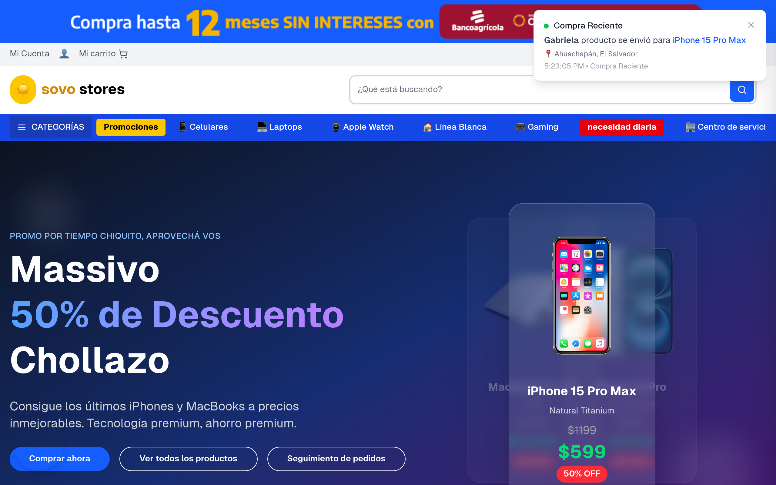Go to the Gaming category
776x485 pixels.
tap(537, 127)
